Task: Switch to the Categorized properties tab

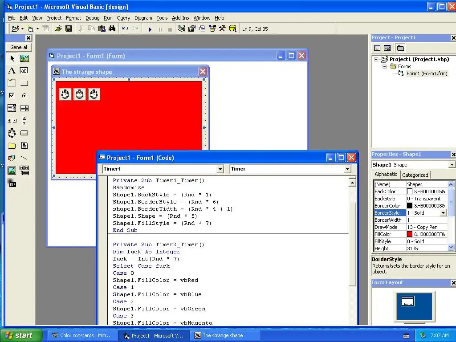Action: point(415,175)
